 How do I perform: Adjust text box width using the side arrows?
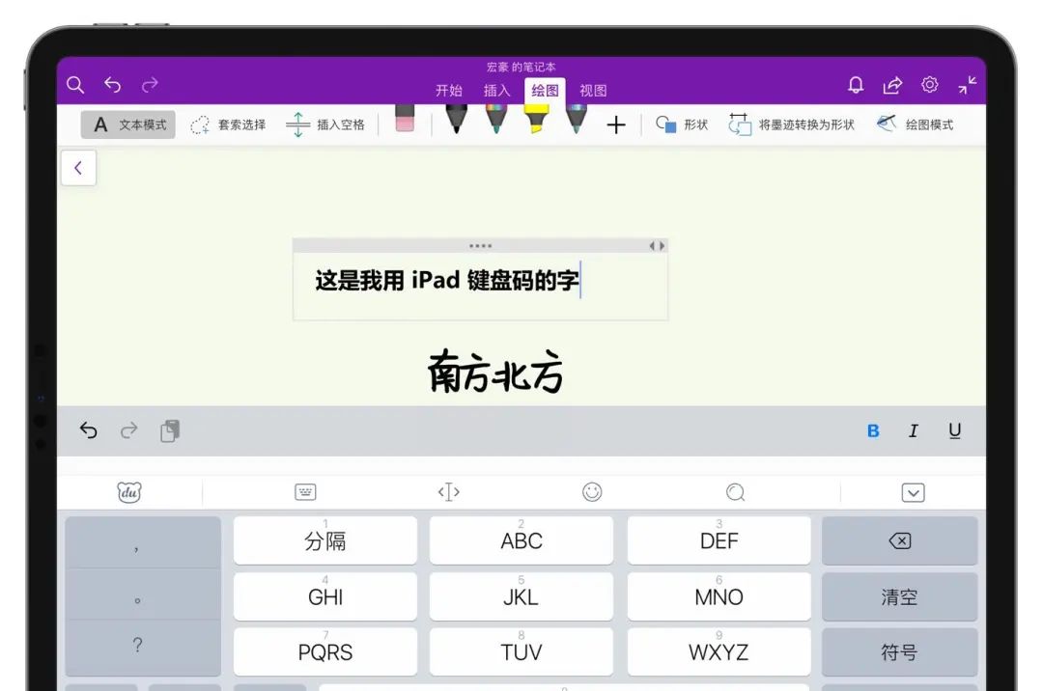(x=658, y=246)
